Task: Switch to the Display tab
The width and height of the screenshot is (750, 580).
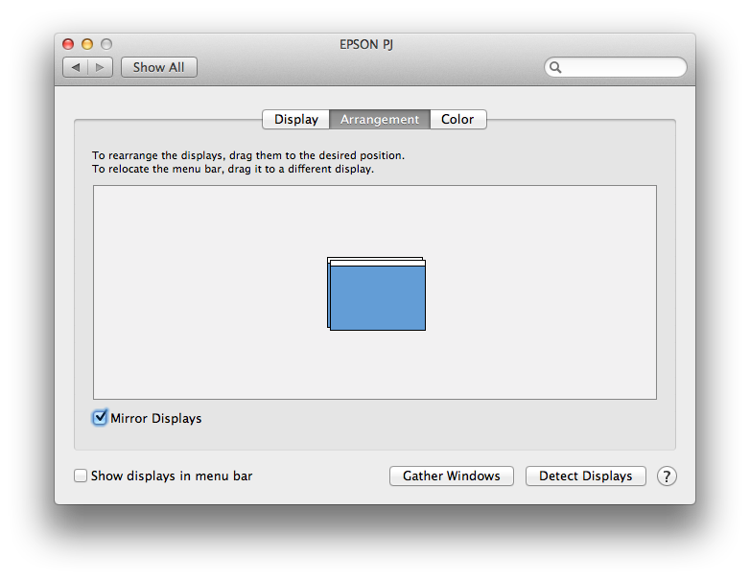Action: click(296, 120)
